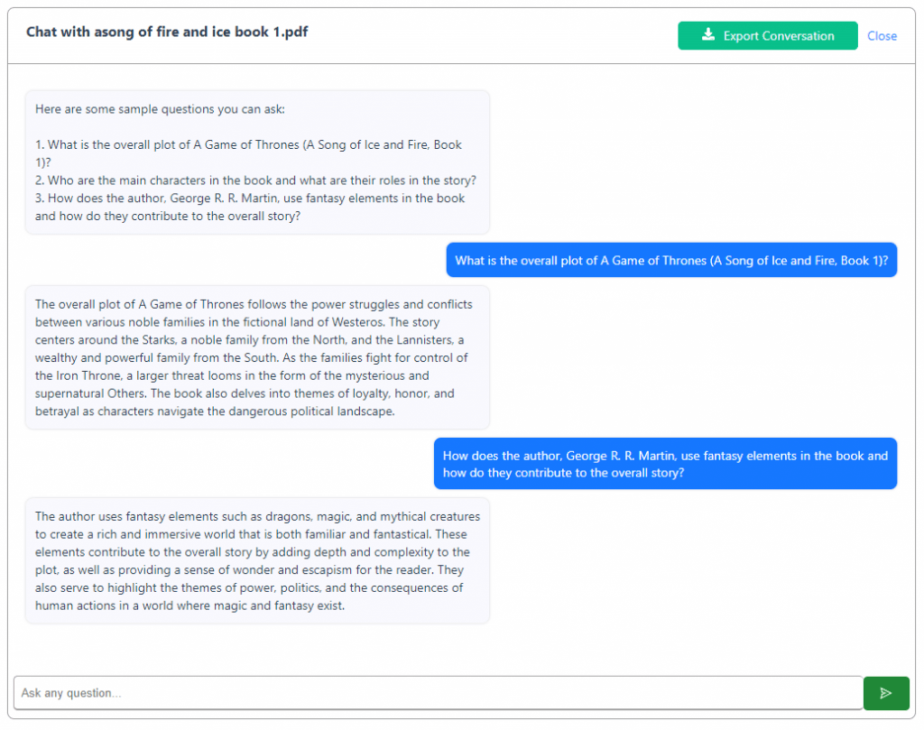The height and width of the screenshot is (730, 924).
Task: Click the bot reply mentioning dragons and magic
Action: click(255, 560)
